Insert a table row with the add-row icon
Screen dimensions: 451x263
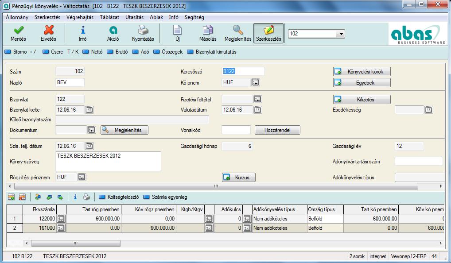11,197
